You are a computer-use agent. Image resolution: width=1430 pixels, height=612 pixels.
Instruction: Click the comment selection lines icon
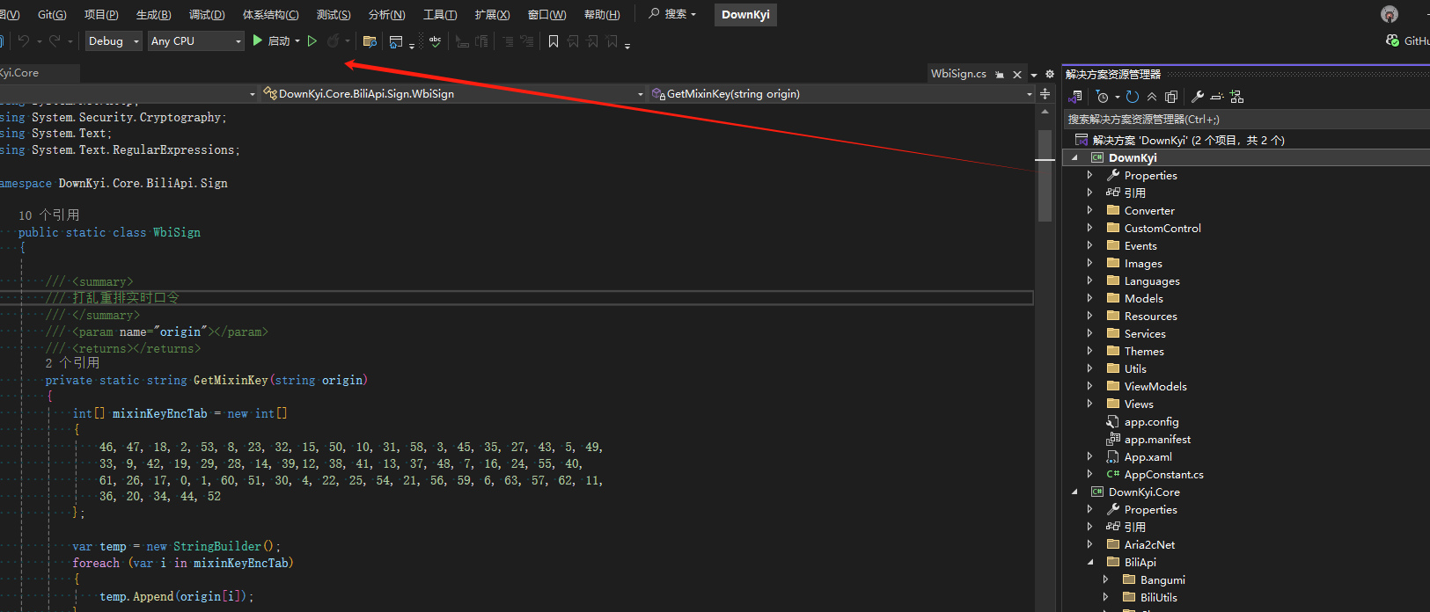508,41
